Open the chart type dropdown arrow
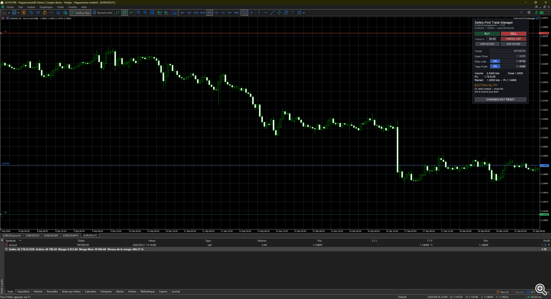The height and width of the screenshot is (299, 551). (9, 13)
